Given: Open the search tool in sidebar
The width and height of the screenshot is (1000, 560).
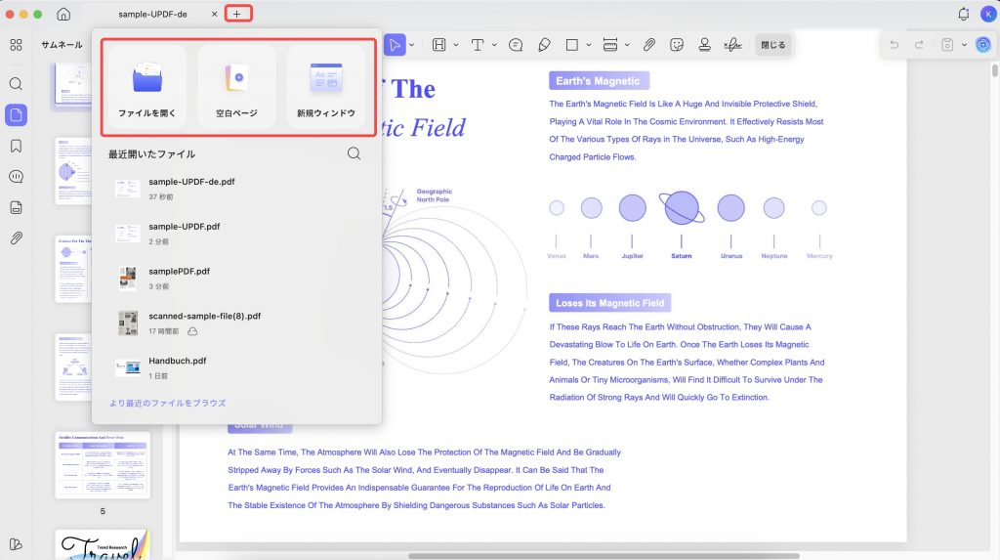Looking at the screenshot, I should (16, 84).
